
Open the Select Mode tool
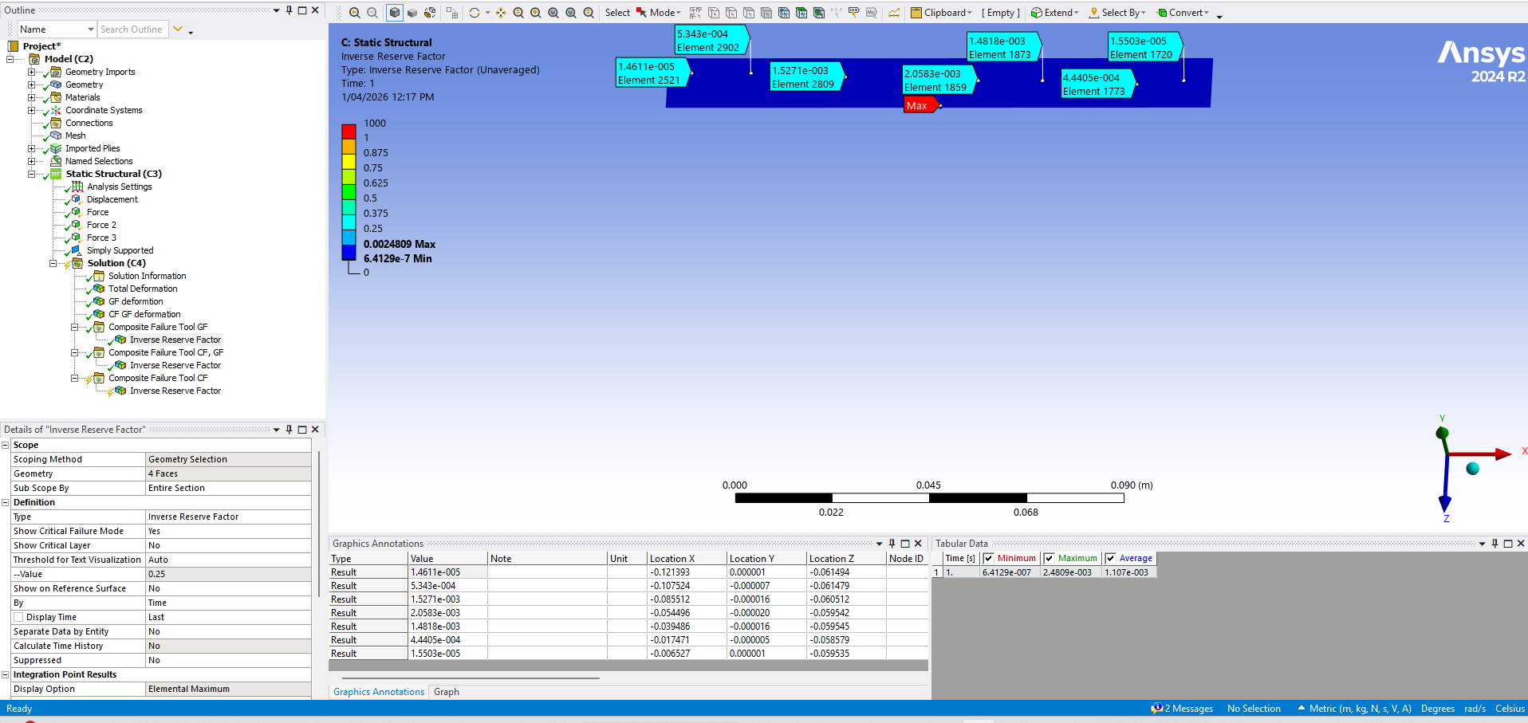(x=659, y=13)
